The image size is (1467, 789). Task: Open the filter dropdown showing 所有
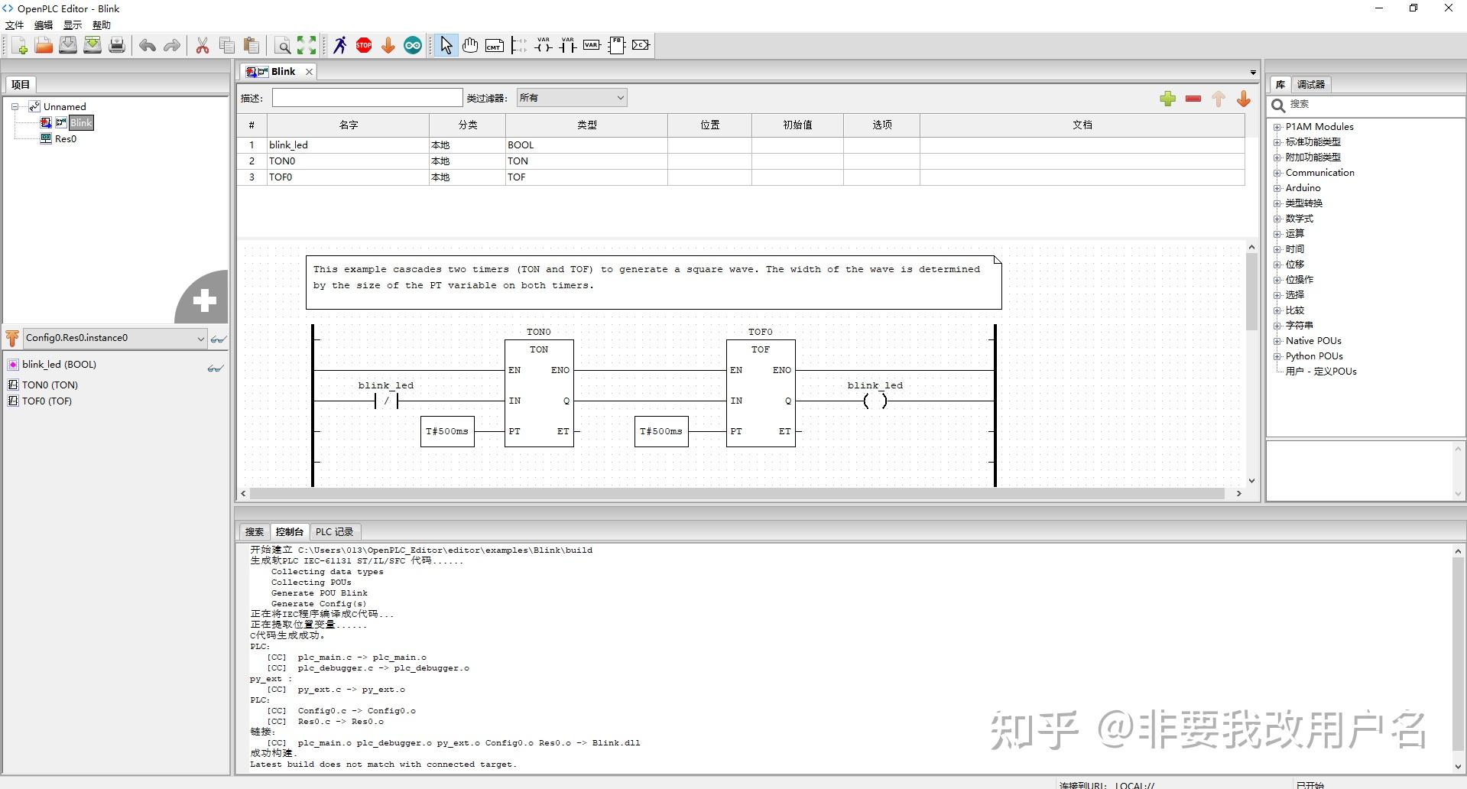pyautogui.click(x=619, y=97)
